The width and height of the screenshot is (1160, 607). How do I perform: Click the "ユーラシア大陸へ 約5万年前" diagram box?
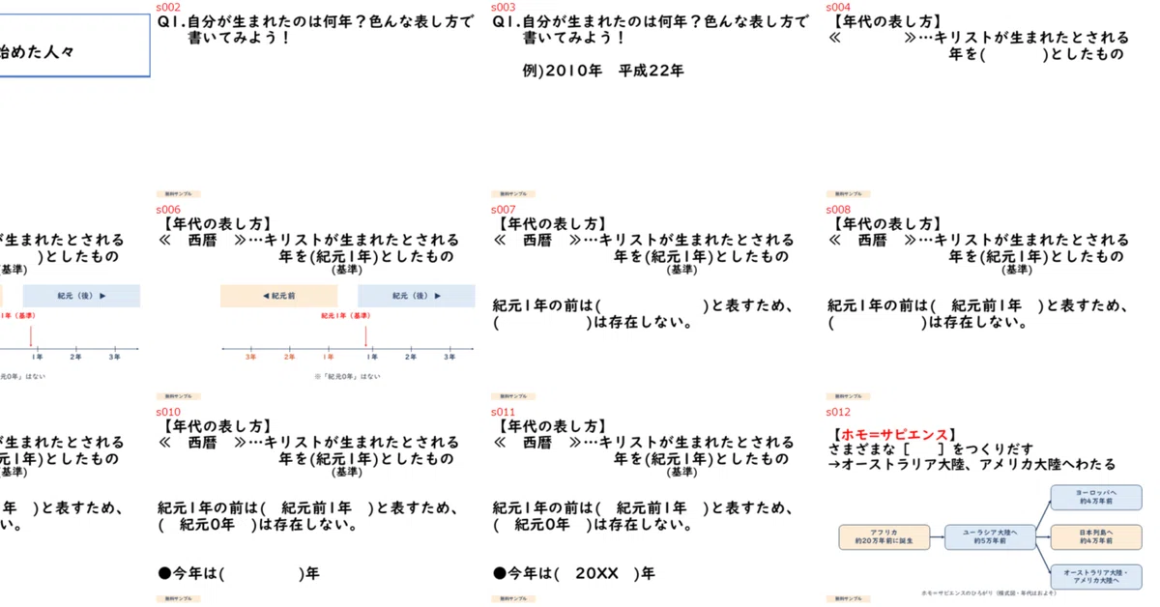click(989, 537)
